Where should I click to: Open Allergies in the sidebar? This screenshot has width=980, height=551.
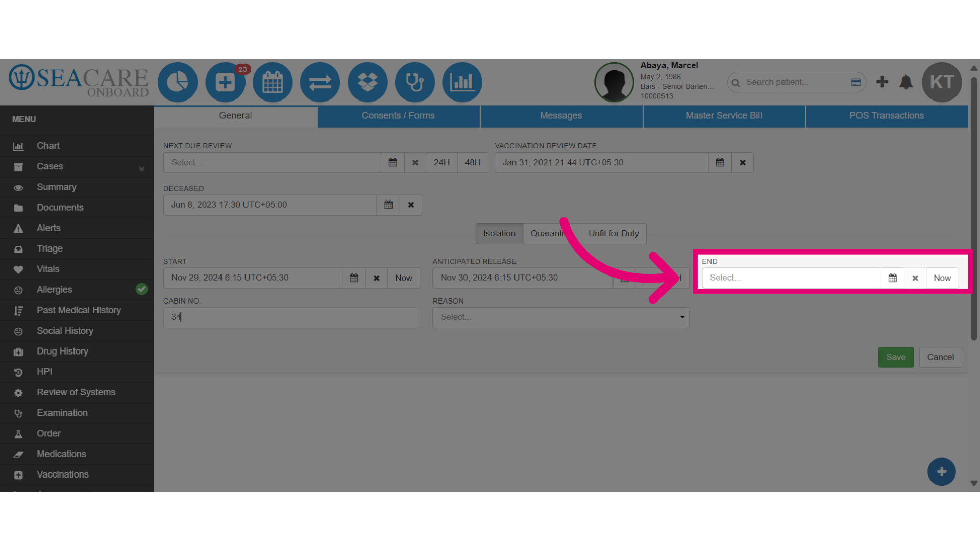coord(77,290)
